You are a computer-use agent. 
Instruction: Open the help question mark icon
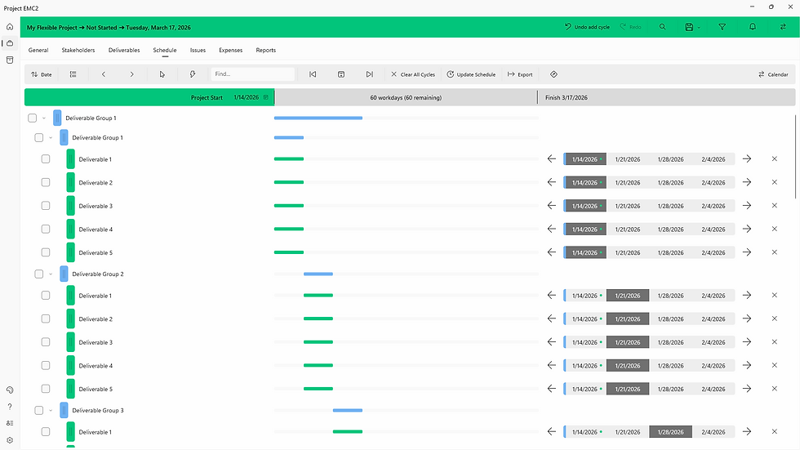coord(10,407)
